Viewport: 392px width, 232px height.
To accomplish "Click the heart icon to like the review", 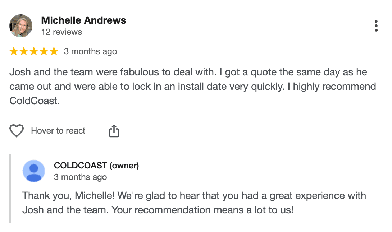I will [x=16, y=131].
